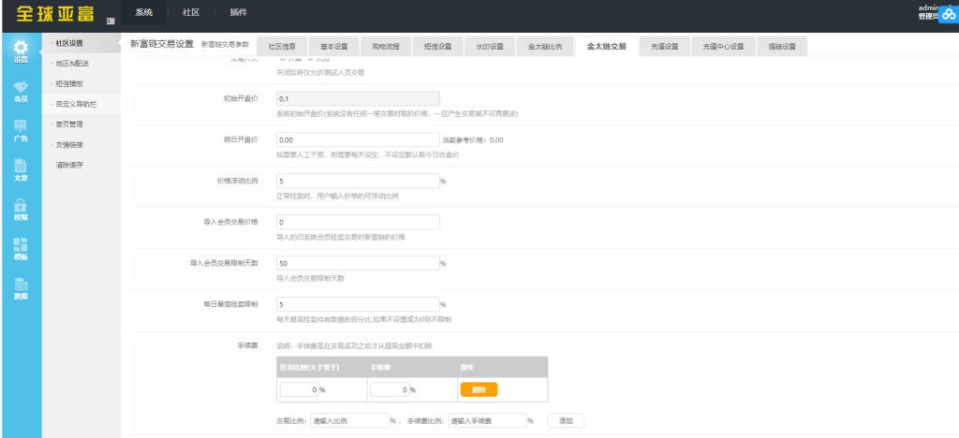Image resolution: width=959 pixels, height=438 pixels.
Task: Click the 手续费 cell input in the fee table
Action: [390, 389]
